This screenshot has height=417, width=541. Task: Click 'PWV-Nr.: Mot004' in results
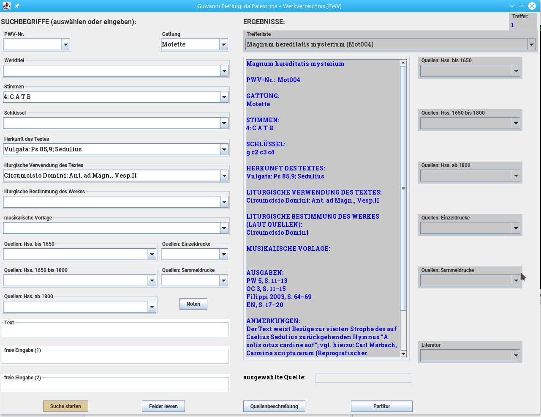click(x=273, y=80)
